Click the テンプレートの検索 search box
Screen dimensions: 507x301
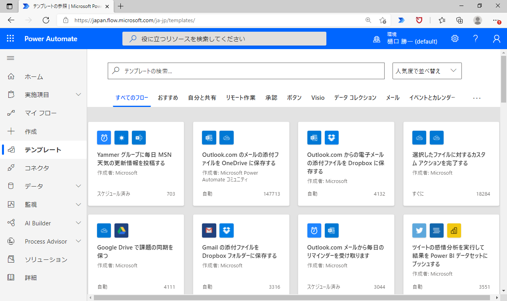(x=246, y=71)
